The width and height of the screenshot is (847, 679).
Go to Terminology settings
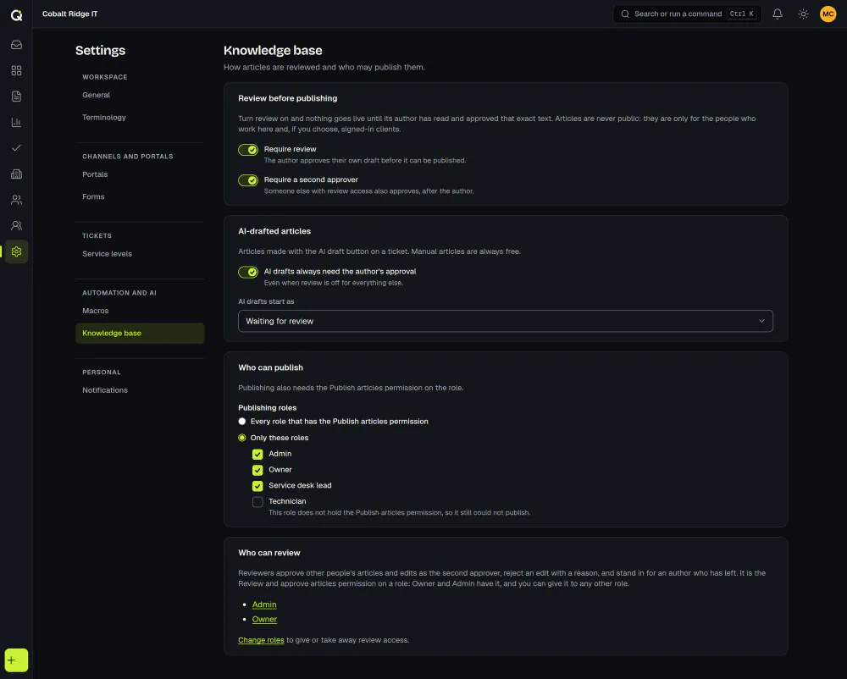click(140, 117)
